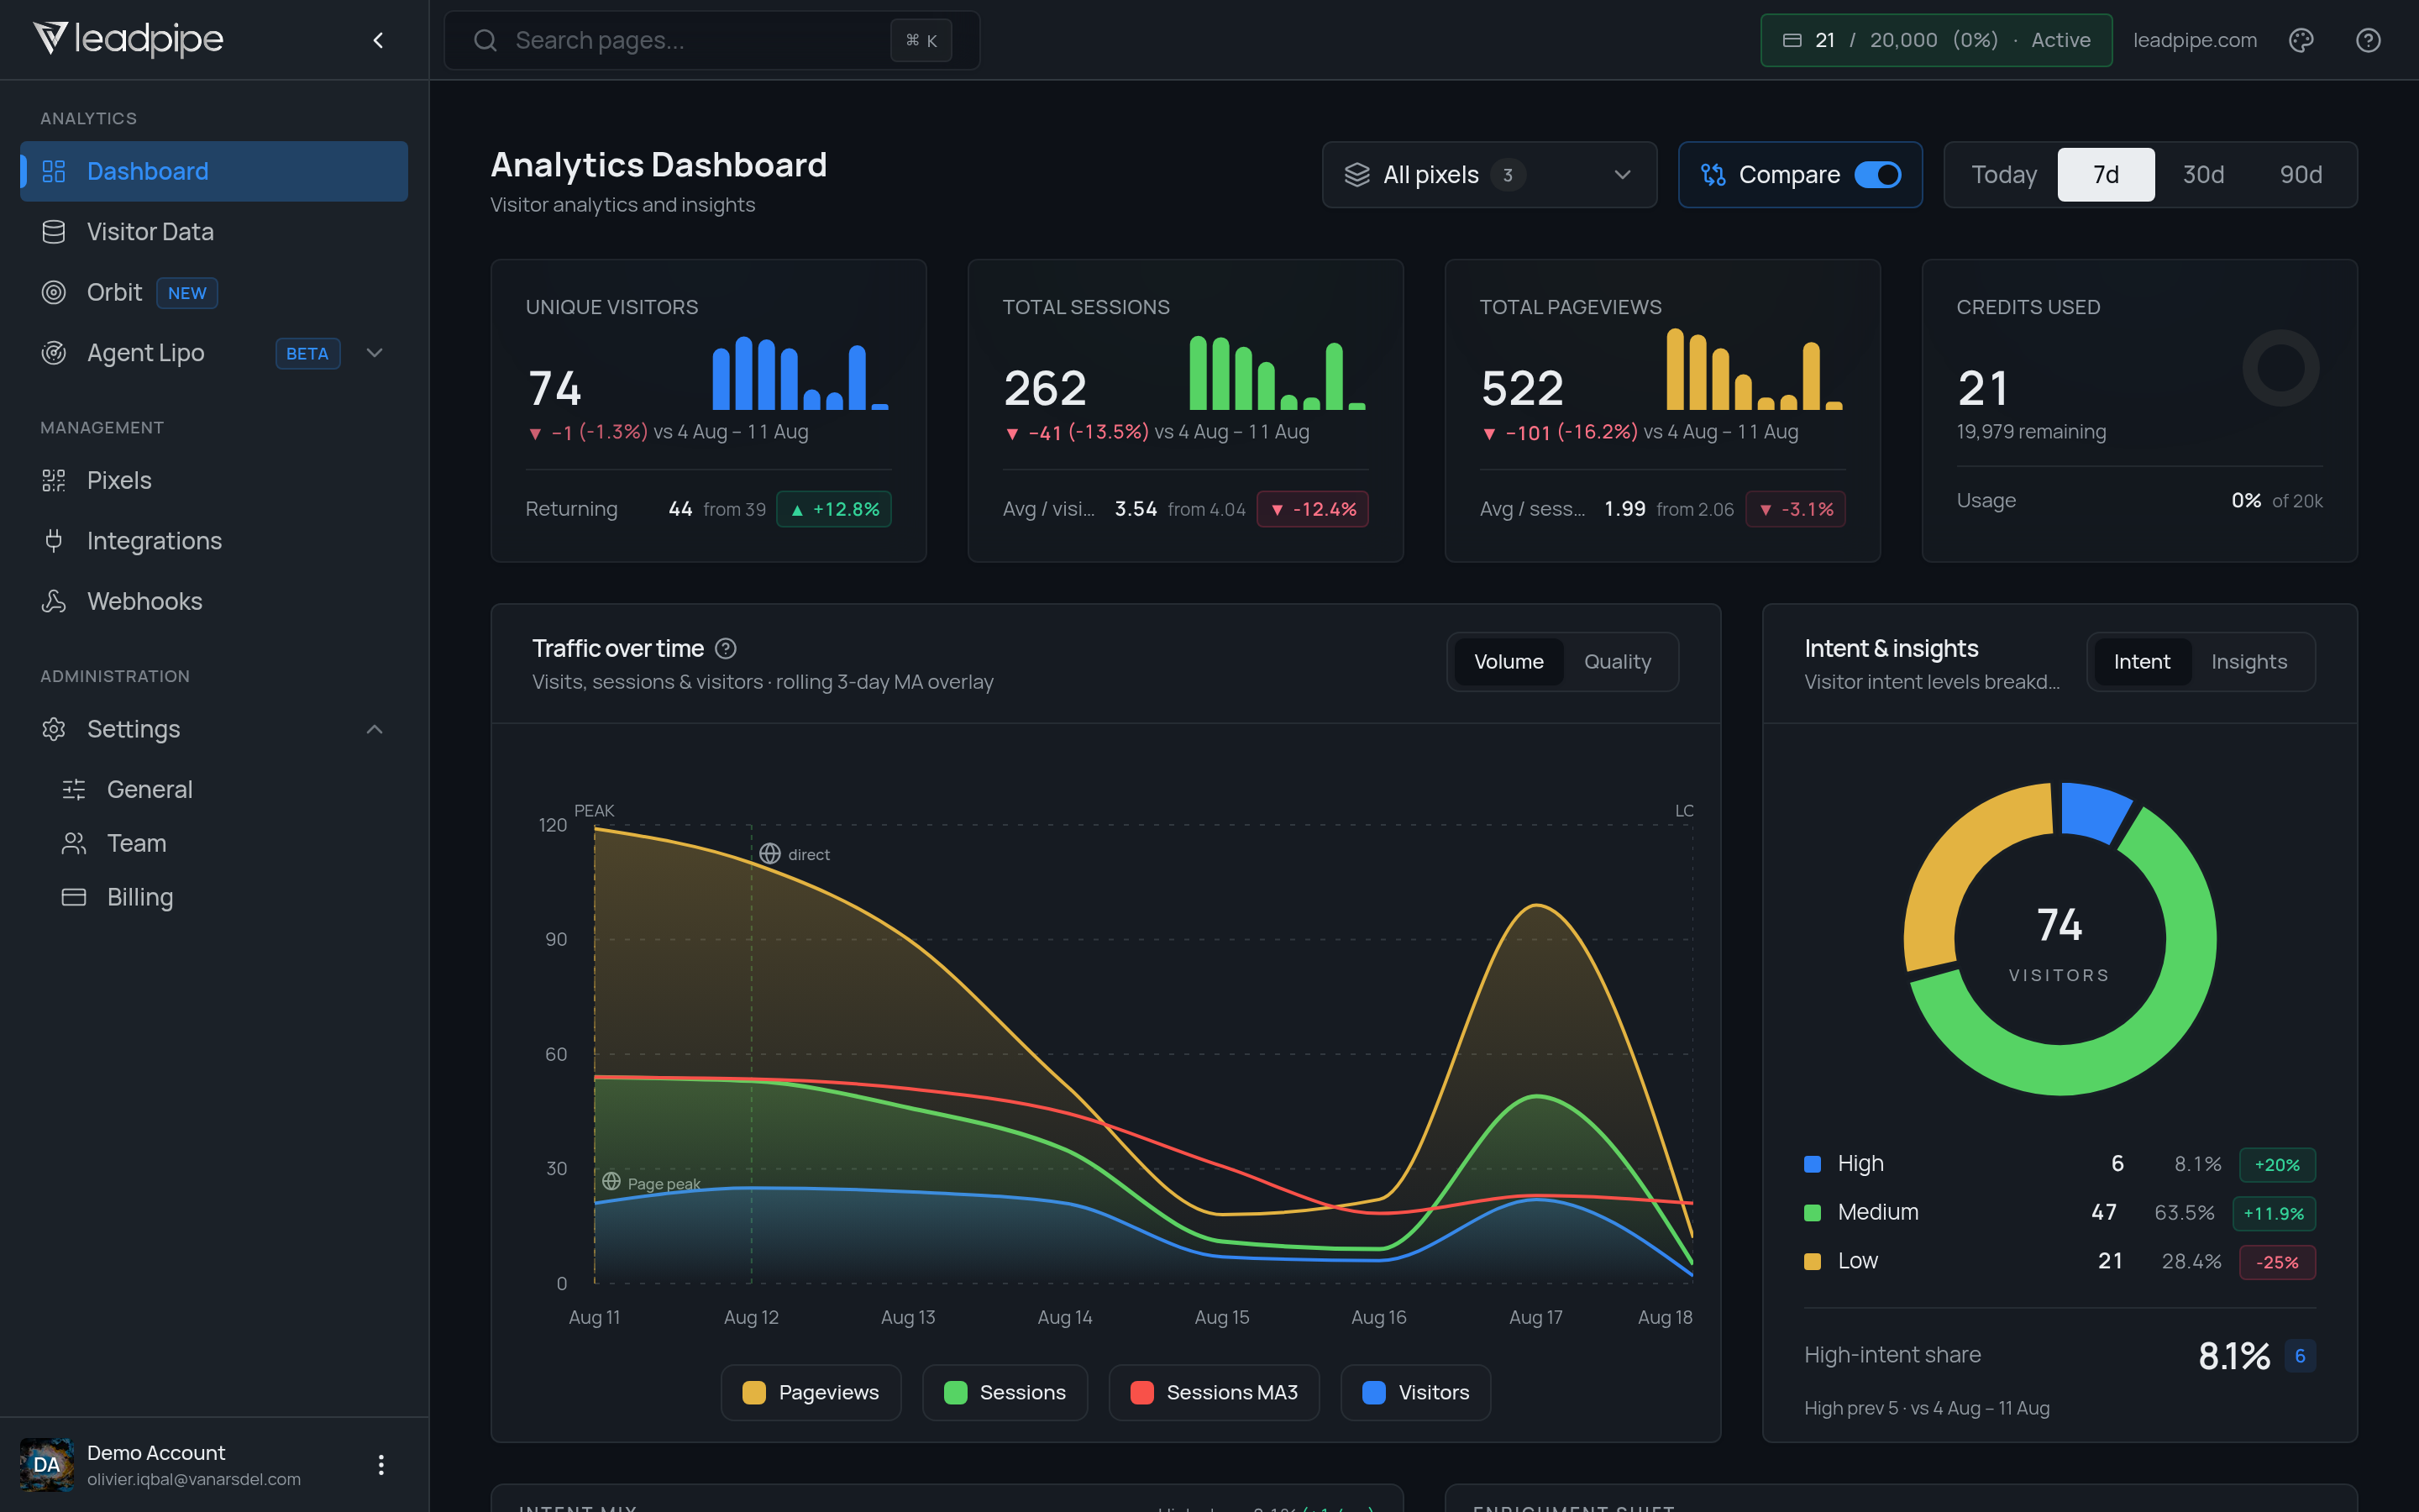Click the Aug 17 axis label
The height and width of the screenshot is (1512, 2419).
[x=1535, y=1318]
